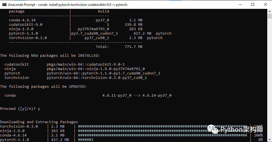This screenshot has height=142, width=272.
Task: Click the 'py3.7_cuda90_cudnn7_1' build string
Action: [95, 33]
